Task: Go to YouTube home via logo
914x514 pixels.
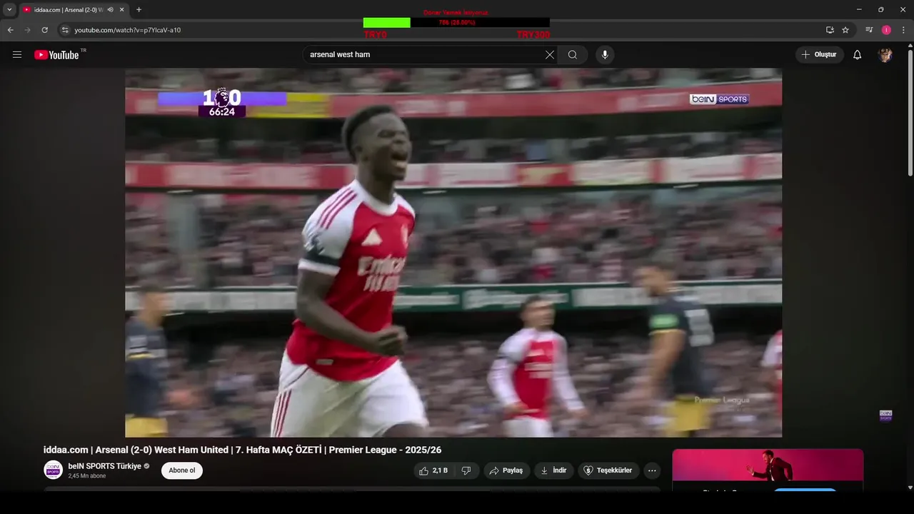Action: coord(56,55)
